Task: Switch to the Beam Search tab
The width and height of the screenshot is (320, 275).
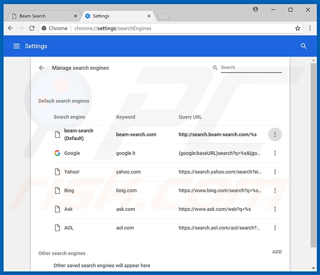Action: [x=43, y=16]
